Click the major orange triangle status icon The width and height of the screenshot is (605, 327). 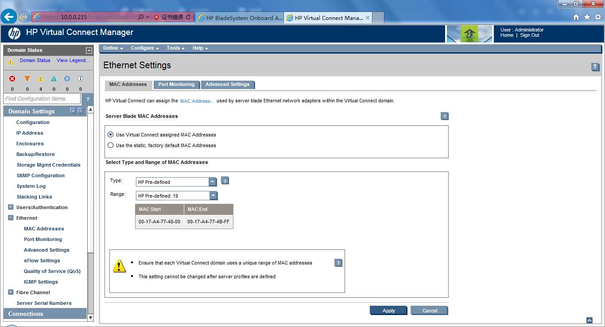[x=27, y=78]
